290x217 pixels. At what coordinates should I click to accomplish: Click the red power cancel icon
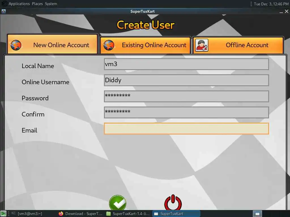pyautogui.click(x=173, y=202)
